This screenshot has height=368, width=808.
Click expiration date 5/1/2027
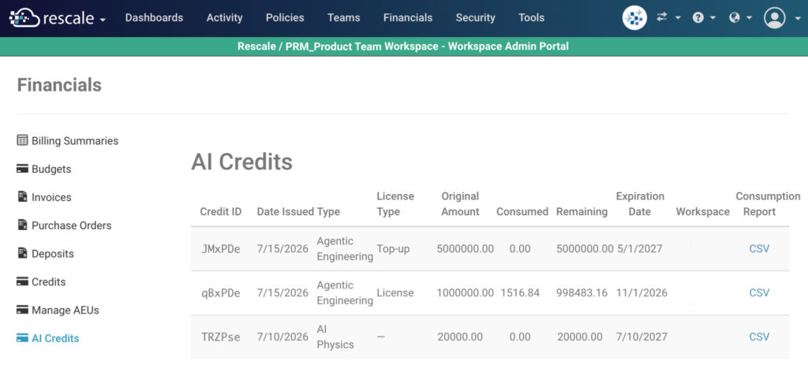coord(639,248)
